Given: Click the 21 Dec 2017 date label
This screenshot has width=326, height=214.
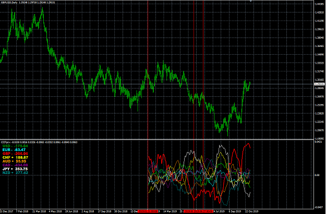Looking at the screenshot, I should click(x=6, y=211).
